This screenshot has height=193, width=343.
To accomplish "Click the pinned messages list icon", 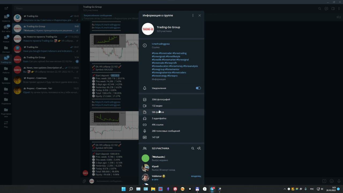I will coord(339,17).
